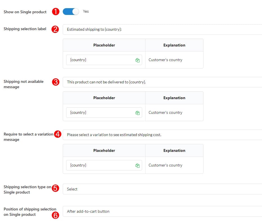The width and height of the screenshot is (262, 222).
Task: Click the red number 2 annotation badge
Action: coord(55,29)
